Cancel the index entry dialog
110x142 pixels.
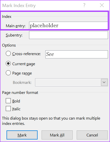[x=92, y=135]
